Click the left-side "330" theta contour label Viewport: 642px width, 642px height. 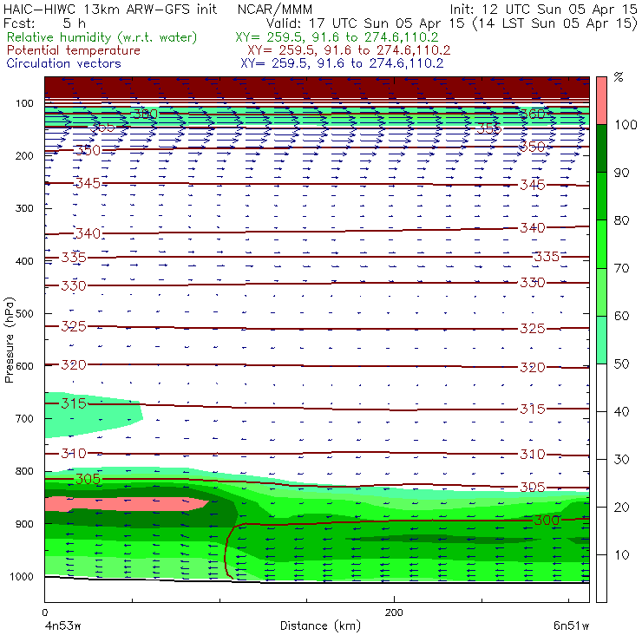pyautogui.click(x=74, y=285)
